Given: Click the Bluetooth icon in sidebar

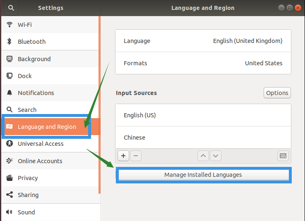Looking at the screenshot, I should (x=10, y=42).
